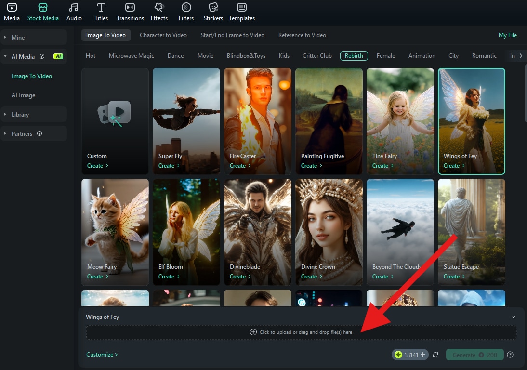The image size is (527, 370).
Task: Select AI Image in sidebar
Action: pyautogui.click(x=23, y=95)
